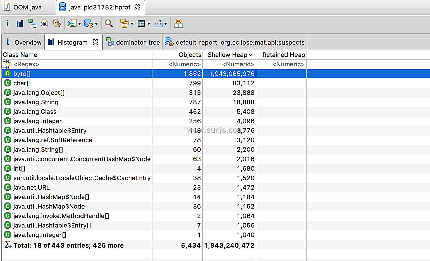Viewport: 430px width, 261px height.
Task: Click the Open Query Browser icon
Action: [x=89, y=23]
